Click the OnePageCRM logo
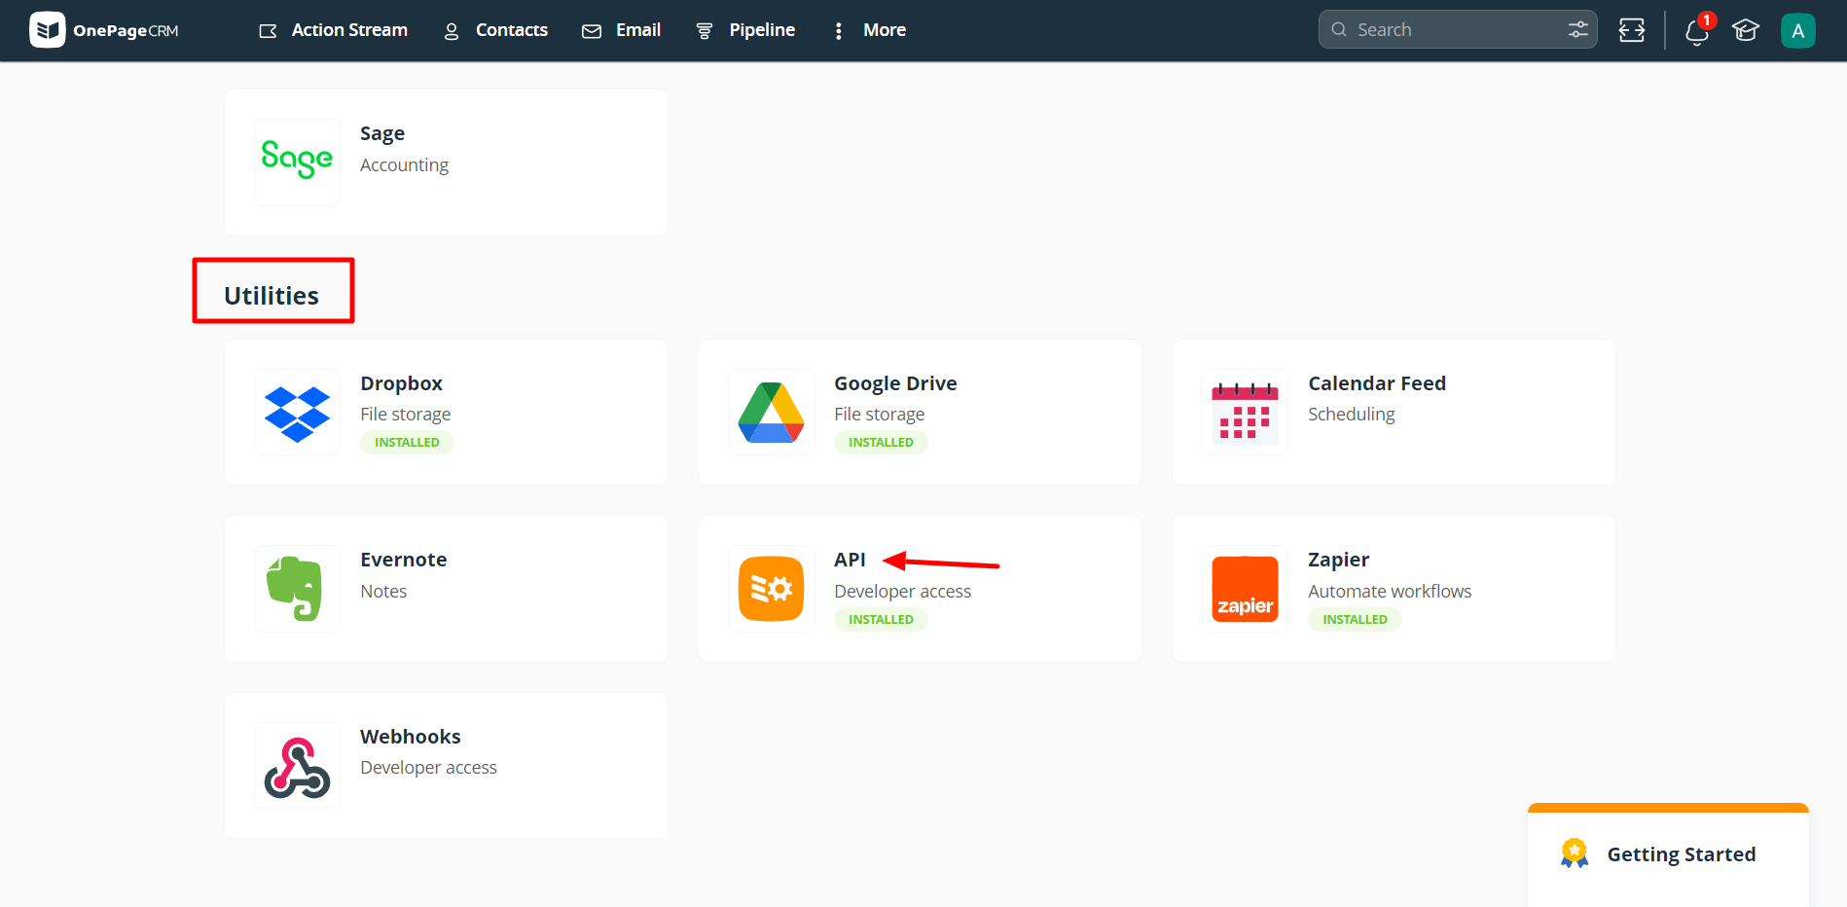Image resolution: width=1847 pixels, height=907 pixels. pyautogui.click(x=104, y=30)
